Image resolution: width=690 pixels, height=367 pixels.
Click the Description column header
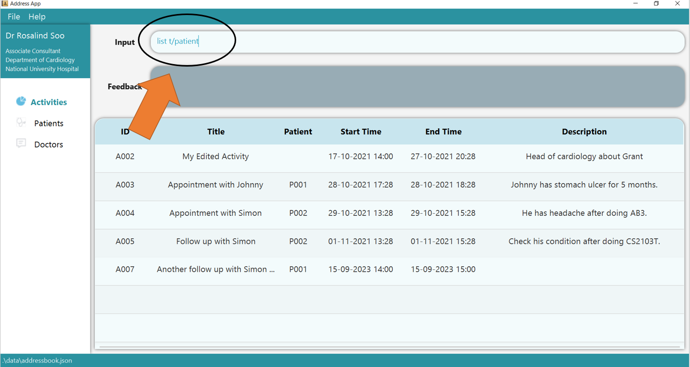click(x=584, y=132)
